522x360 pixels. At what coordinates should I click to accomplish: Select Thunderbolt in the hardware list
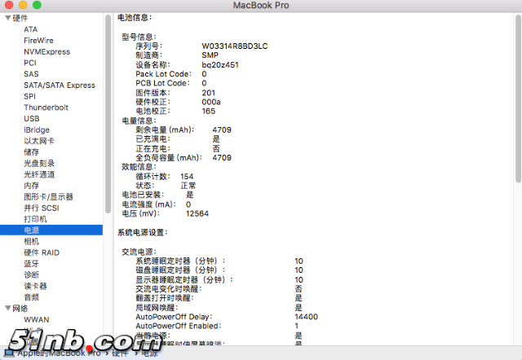(x=46, y=108)
